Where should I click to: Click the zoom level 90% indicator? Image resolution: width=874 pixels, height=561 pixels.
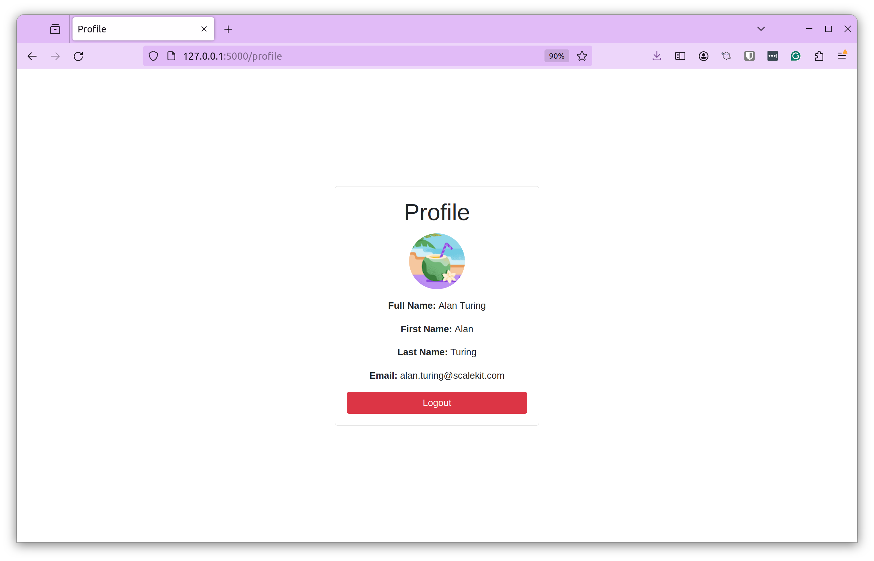pos(556,56)
